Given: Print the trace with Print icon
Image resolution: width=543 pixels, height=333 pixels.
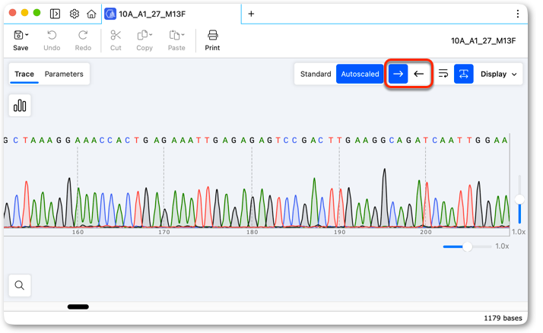Looking at the screenshot, I should [212, 35].
